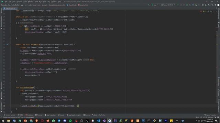Click the account avatar icon in toolbar
Image resolution: width=220 pixels, height=123 pixels.
[218, 5]
